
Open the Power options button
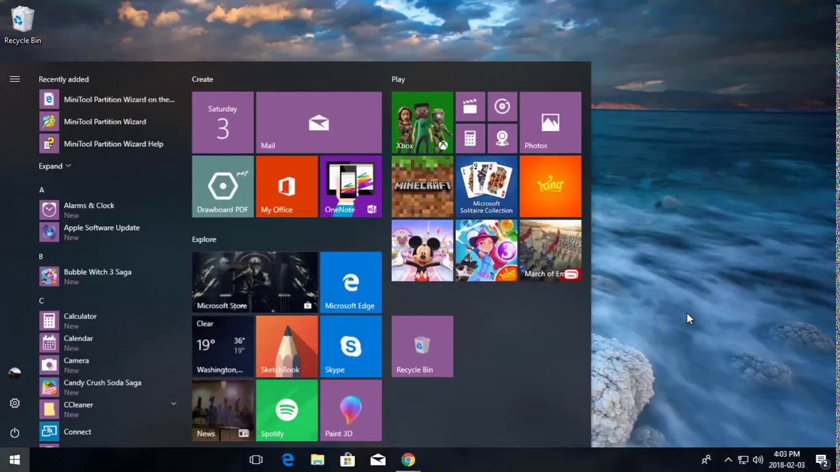[14, 433]
